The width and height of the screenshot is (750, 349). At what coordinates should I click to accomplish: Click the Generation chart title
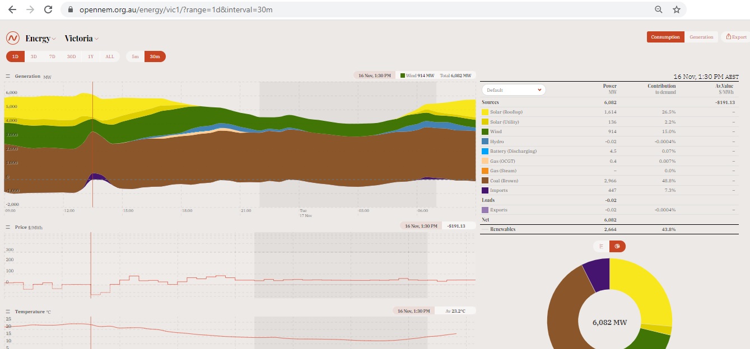point(27,76)
